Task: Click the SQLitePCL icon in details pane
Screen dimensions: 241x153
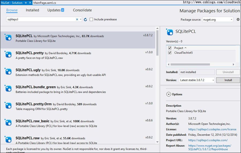Action: (x=170, y=32)
